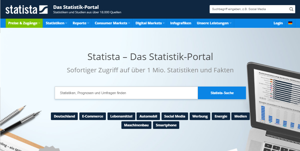Image resolution: width=300 pixels, height=151 pixels.
Task: Click the Statista-Suche button
Action: click(222, 93)
